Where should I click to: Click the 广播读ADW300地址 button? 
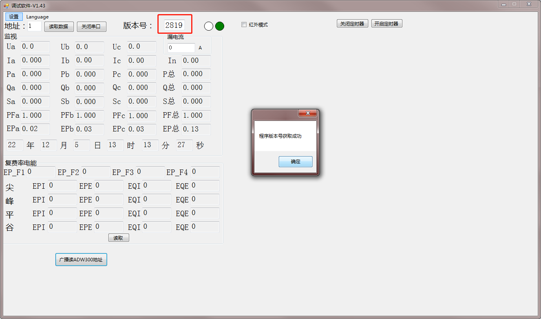81,260
